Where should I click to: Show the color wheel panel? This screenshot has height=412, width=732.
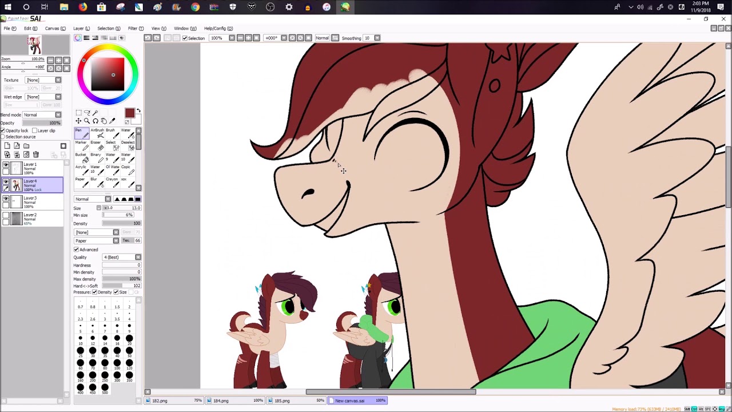coord(78,38)
